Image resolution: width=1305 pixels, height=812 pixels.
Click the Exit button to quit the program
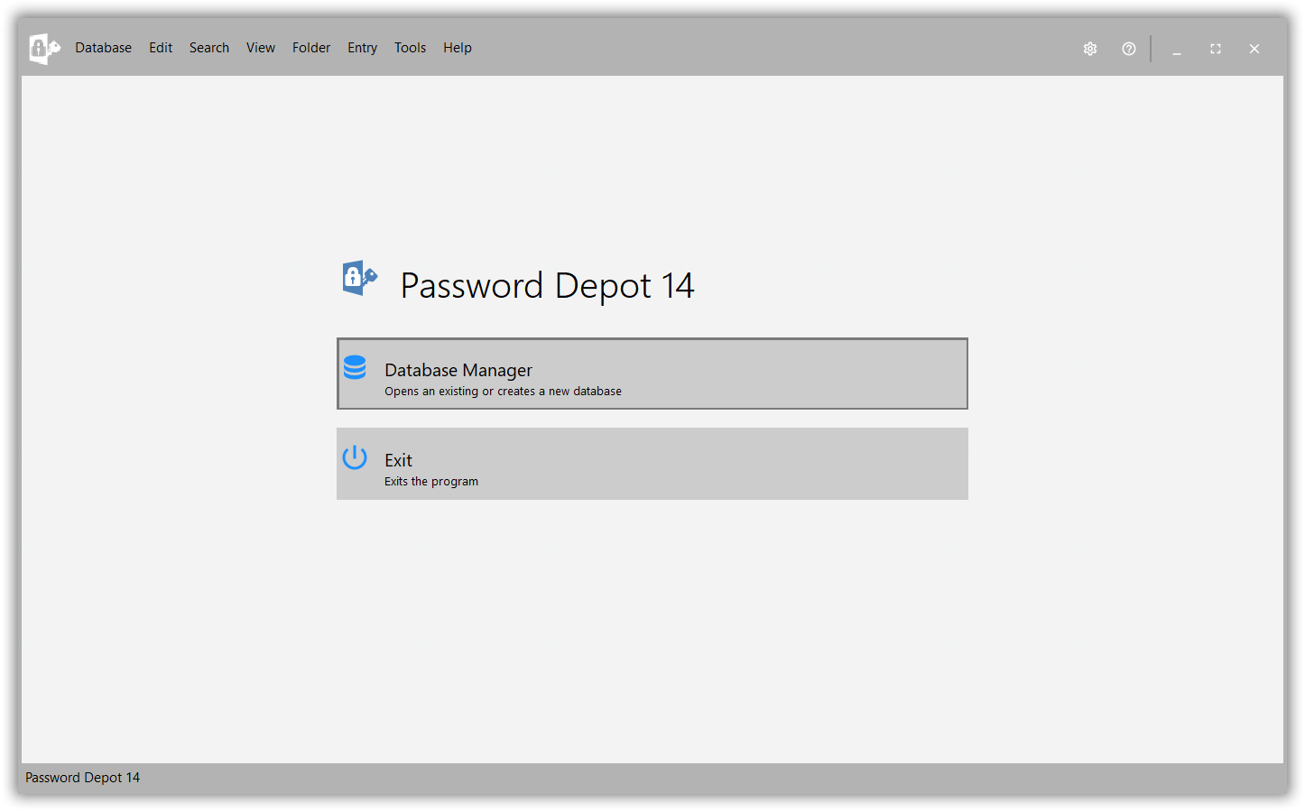click(x=652, y=464)
